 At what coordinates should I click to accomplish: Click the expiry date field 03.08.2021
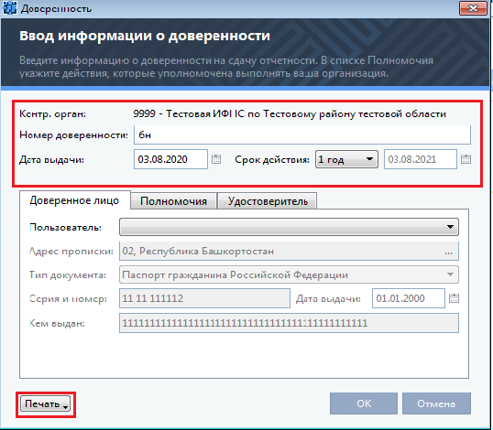coord(421,159)
